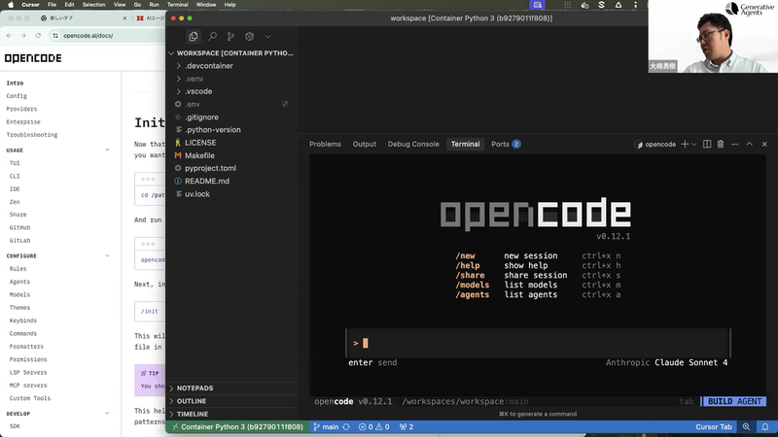Open the Extensions view icon

[x=249, y=36]
